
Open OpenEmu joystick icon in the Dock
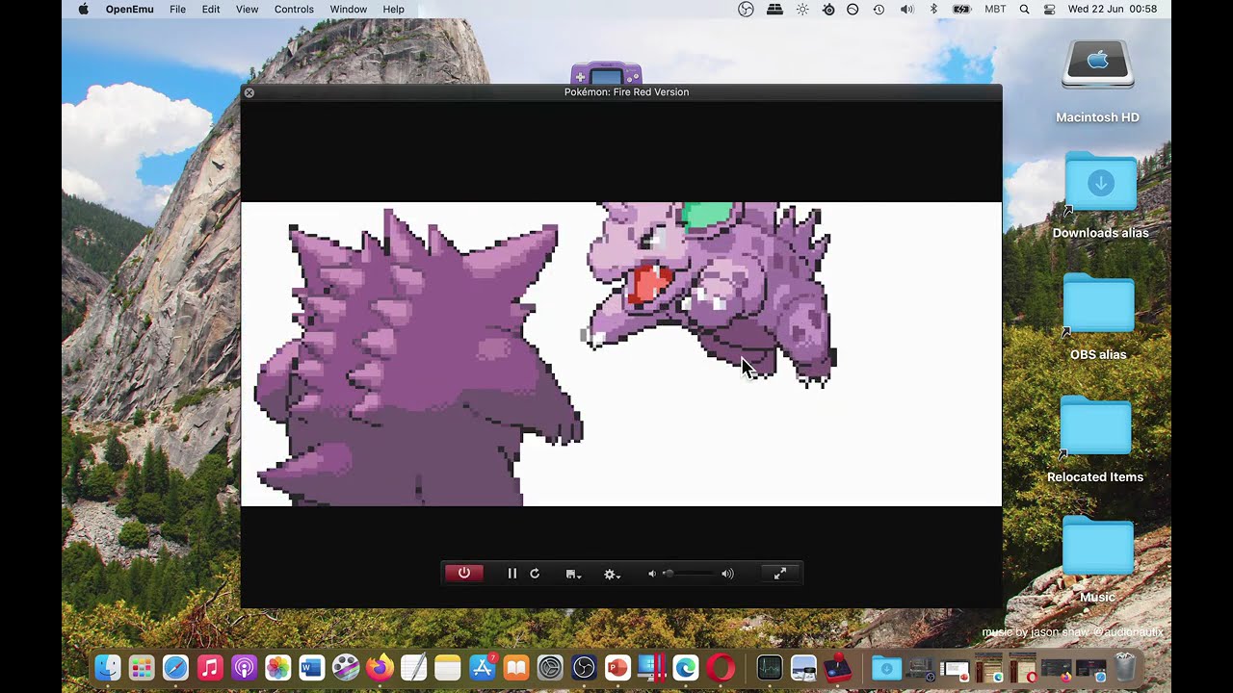[838, 667]
